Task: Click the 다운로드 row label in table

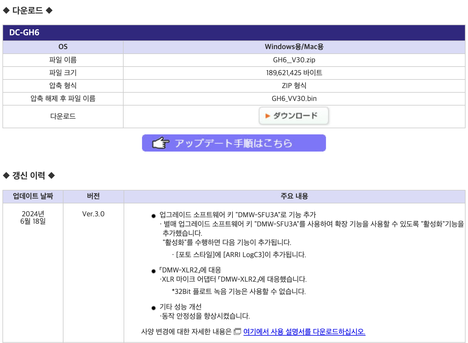Action: coord(63,117)
